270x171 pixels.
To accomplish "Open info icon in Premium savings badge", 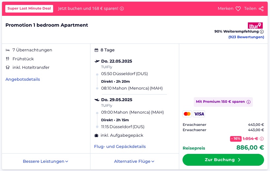I will [x=249, y=102].
